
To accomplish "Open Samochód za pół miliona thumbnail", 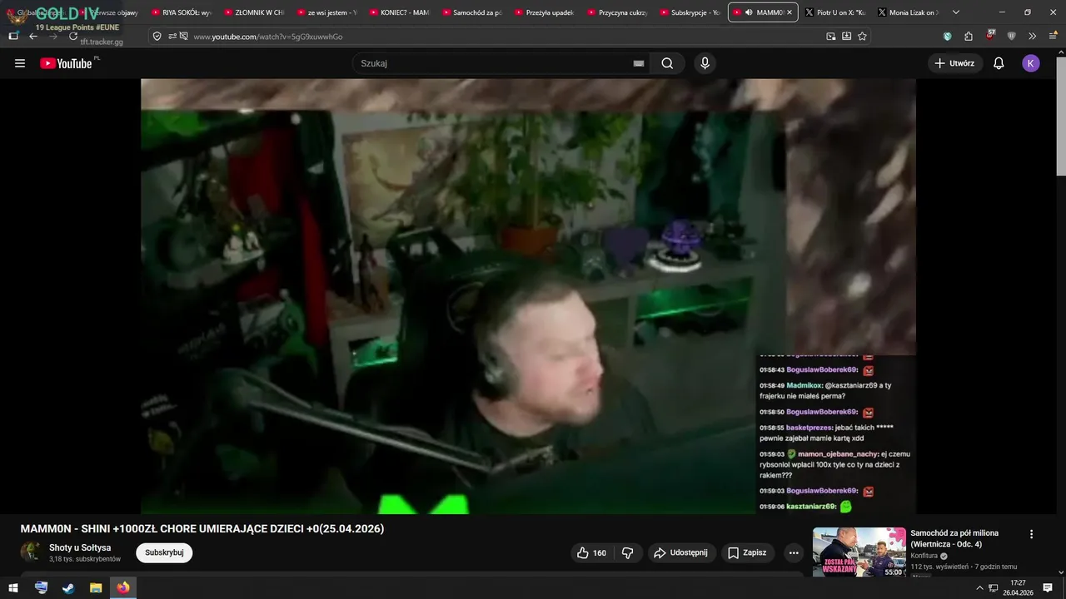I will point(859,552).
